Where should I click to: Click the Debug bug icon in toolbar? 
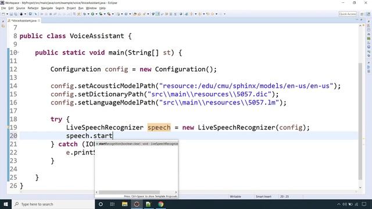(85, 14)
